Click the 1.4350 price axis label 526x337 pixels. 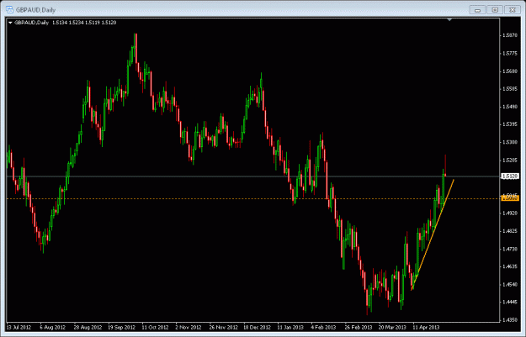pos(510,320)
